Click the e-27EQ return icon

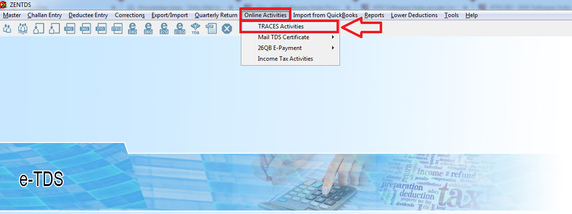tap(180, 28)
